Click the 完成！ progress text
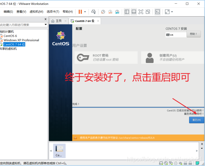 76,104
